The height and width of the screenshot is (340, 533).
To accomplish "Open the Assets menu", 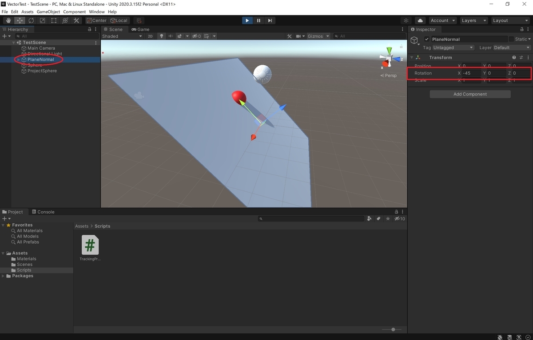I will pos(27,12).
